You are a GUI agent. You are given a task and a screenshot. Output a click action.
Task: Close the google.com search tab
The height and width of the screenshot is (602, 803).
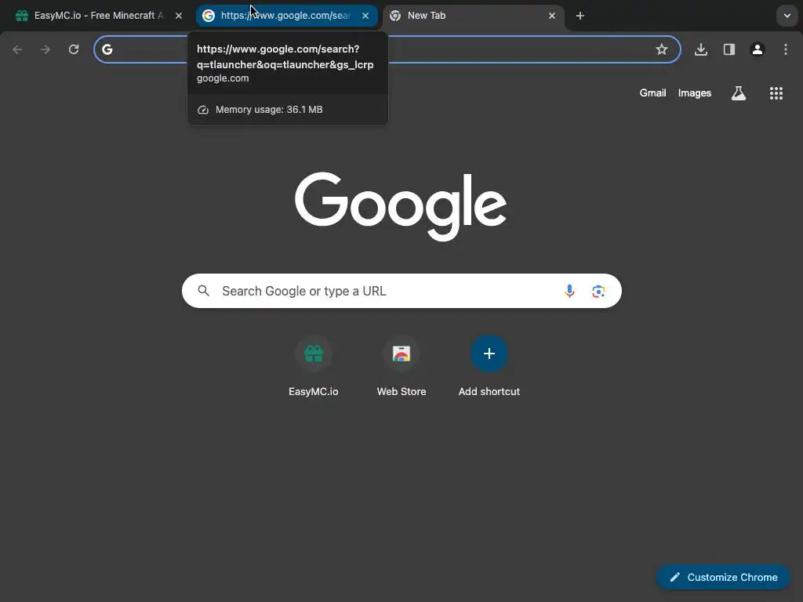(x=365, y=16)
